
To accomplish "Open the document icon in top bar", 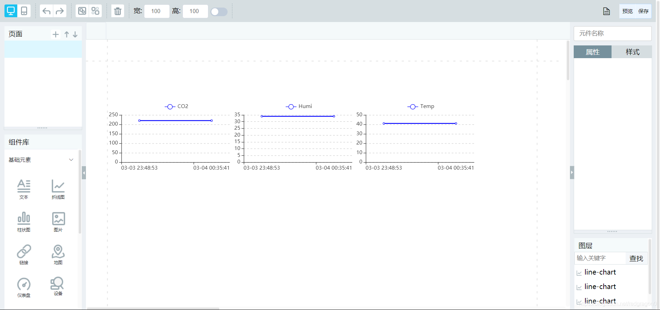I will click(x=606, y=11).
